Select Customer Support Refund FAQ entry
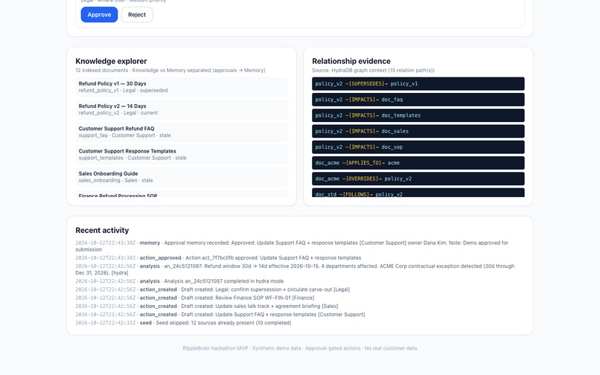The height and width of the screenshot is (375, 600). pos(182,132)
